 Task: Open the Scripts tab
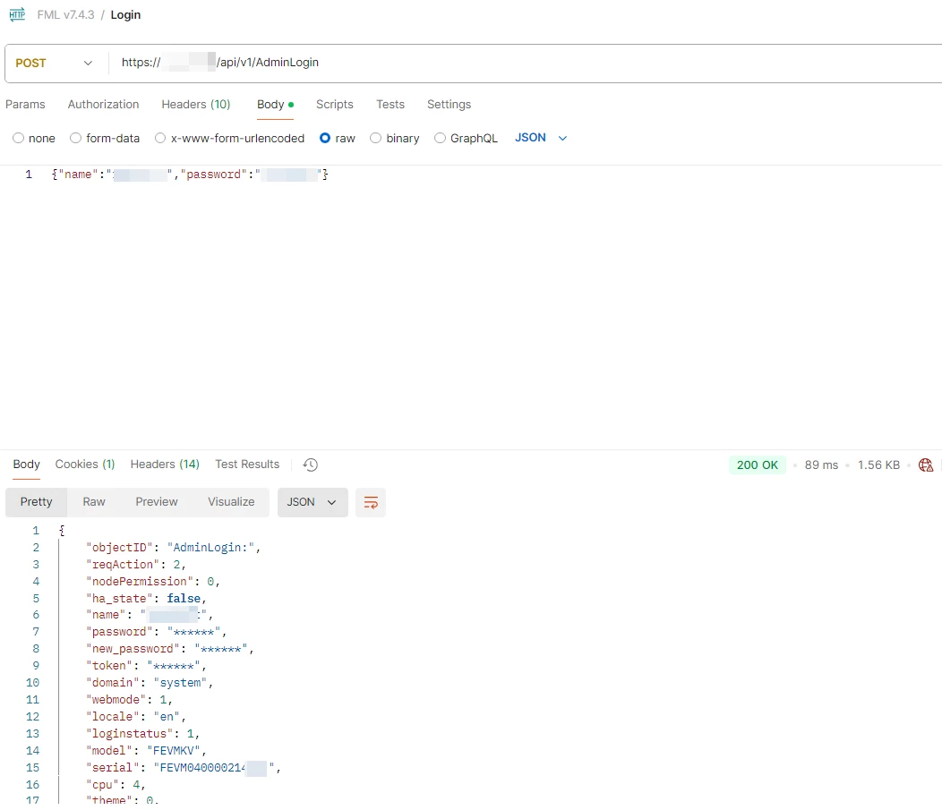tap(335, 105)
